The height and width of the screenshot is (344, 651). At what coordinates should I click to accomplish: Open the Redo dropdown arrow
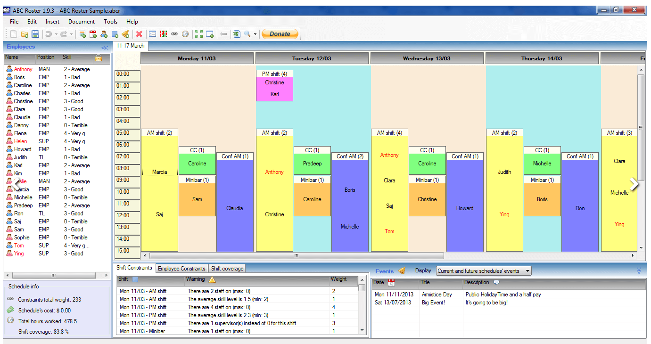71,34
